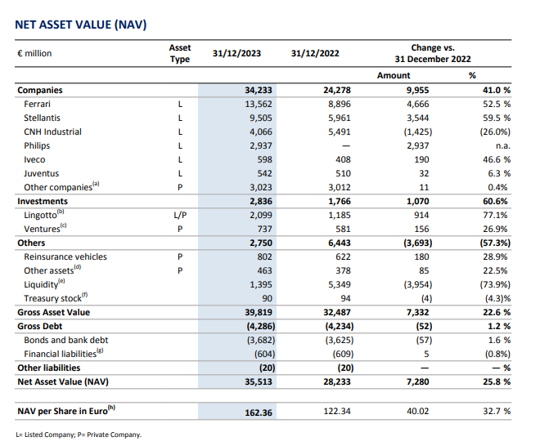
Task: Click the 'NET ASSET VALUE (NAV)' heading
Action: [x=81, y=25]
